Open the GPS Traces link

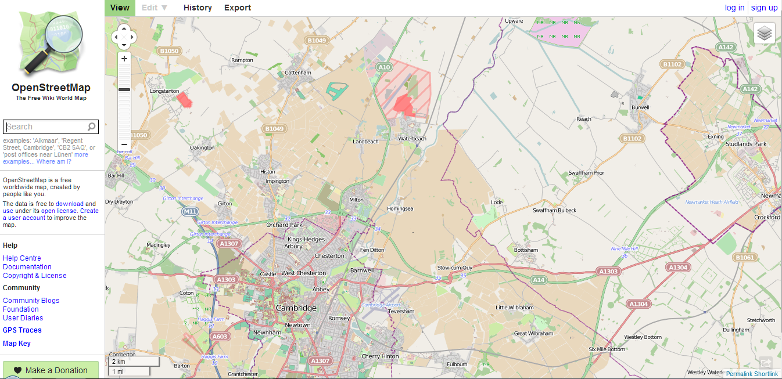(22, 330)
